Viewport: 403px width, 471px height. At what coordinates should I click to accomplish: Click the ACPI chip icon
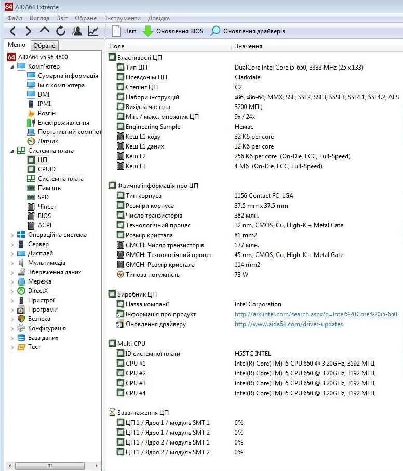(x=31, y=225)
